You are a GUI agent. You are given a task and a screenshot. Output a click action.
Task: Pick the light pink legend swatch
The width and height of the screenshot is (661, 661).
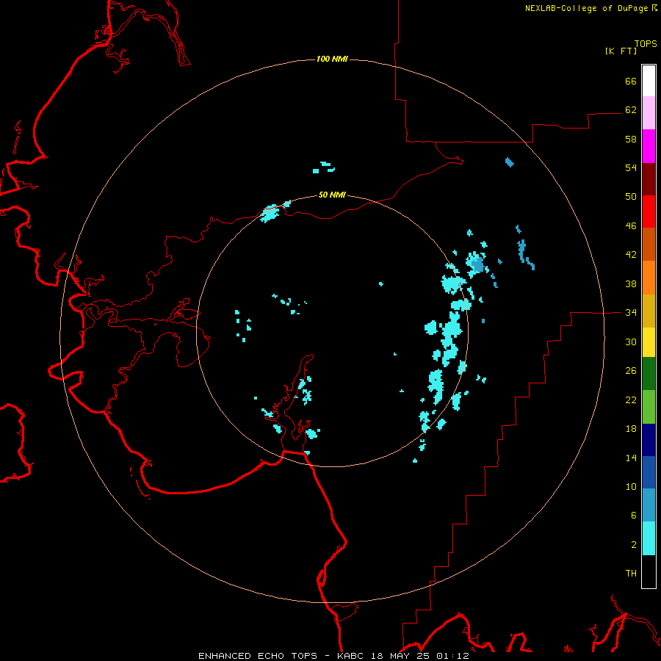pyautogui.click(x=649, y=112)
